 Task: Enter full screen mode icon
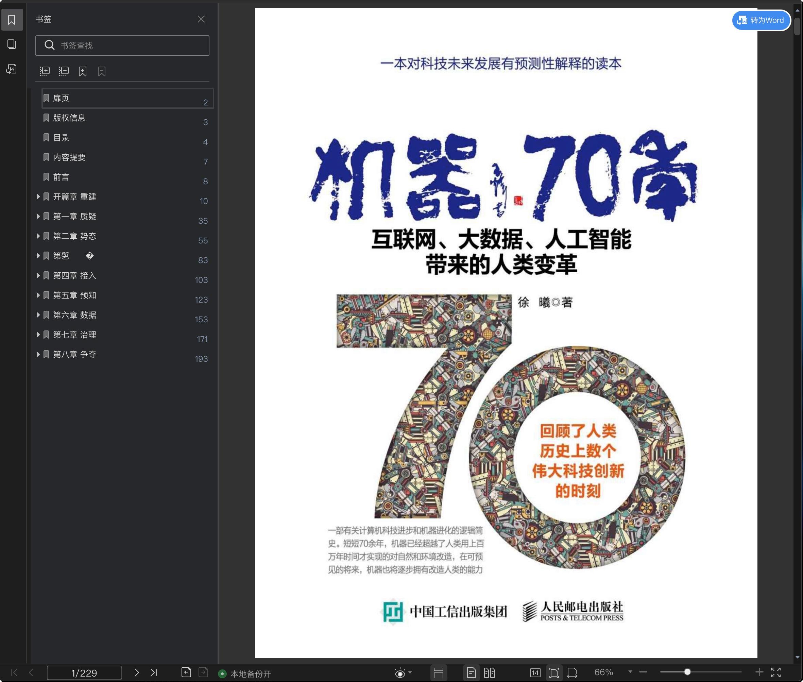pyautogui.click(x=776, y=672)
